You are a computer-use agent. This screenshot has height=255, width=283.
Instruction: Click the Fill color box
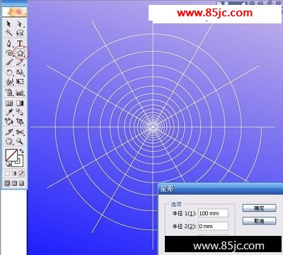[11, 155]
